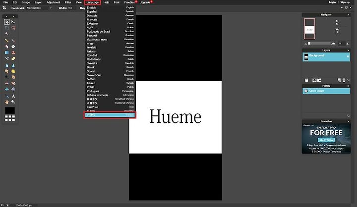Select the Paint Bucket tool

(x=13, y=47)
